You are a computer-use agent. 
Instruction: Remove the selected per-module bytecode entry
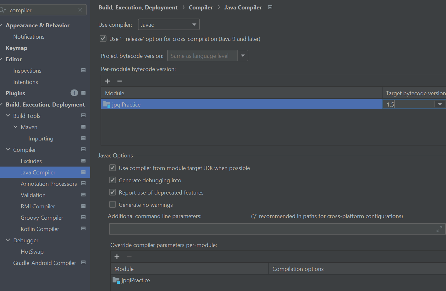(120, 81)
